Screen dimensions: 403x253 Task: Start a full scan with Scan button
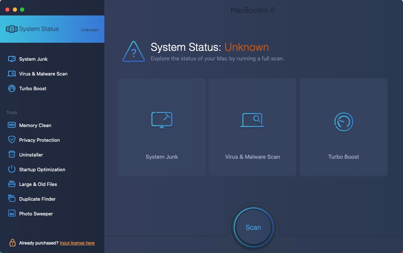253,227
